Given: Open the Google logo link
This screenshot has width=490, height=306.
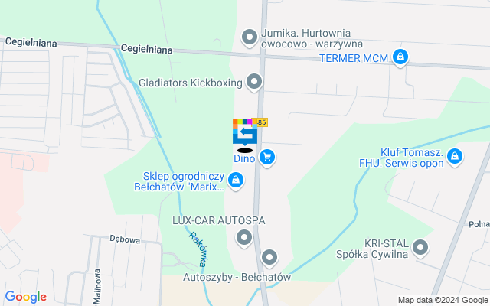Looking at the screenshot, I should tap(26, 297).
